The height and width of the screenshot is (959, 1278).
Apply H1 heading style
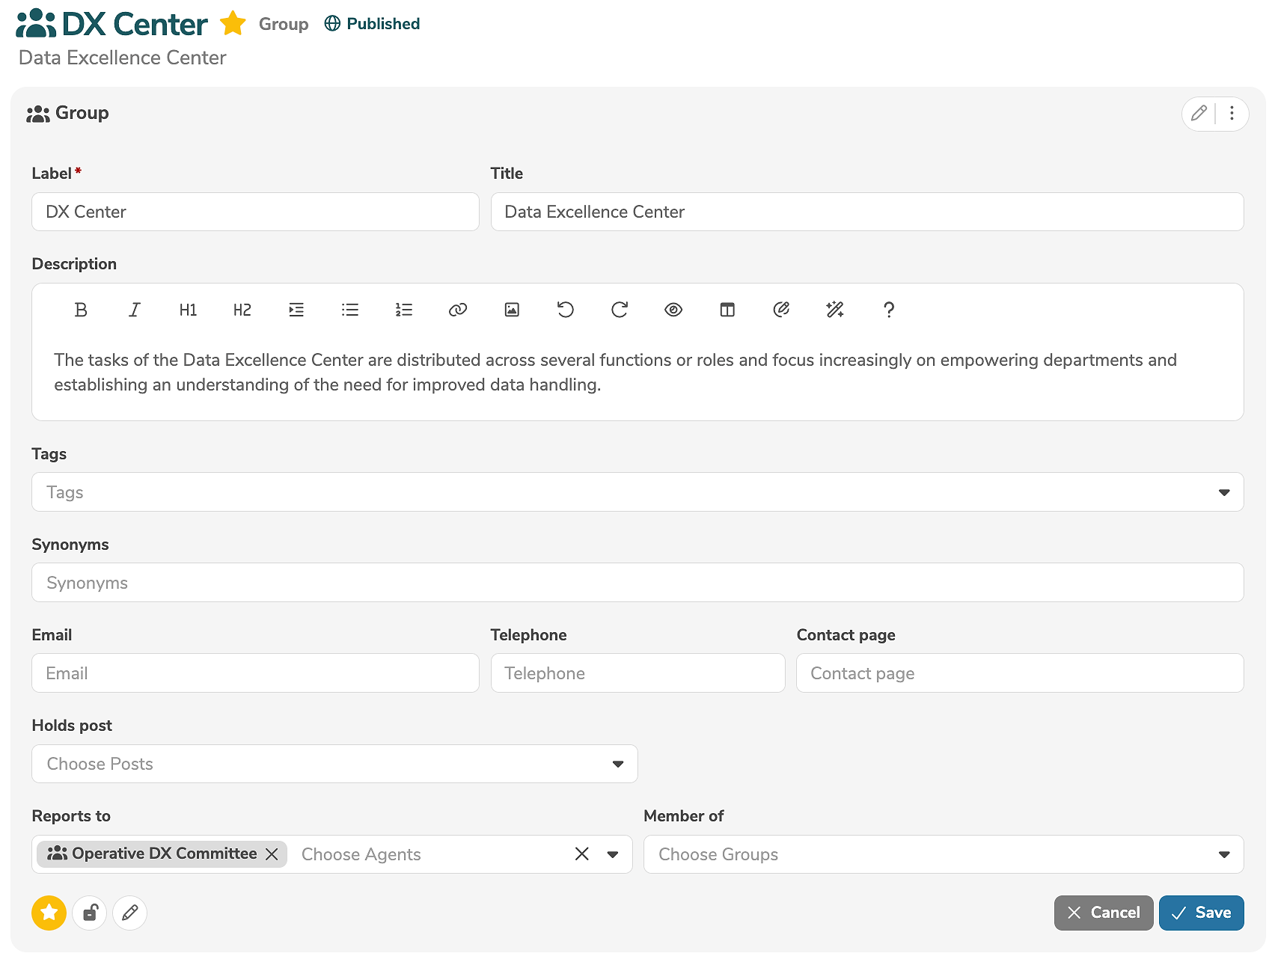point(188,310)
